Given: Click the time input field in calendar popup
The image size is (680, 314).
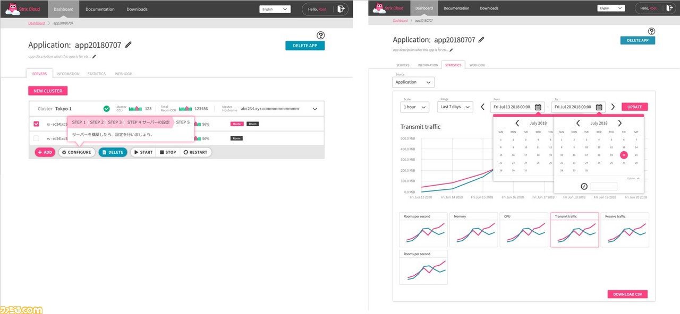Looking at the screenshot, I should point(604,186).
